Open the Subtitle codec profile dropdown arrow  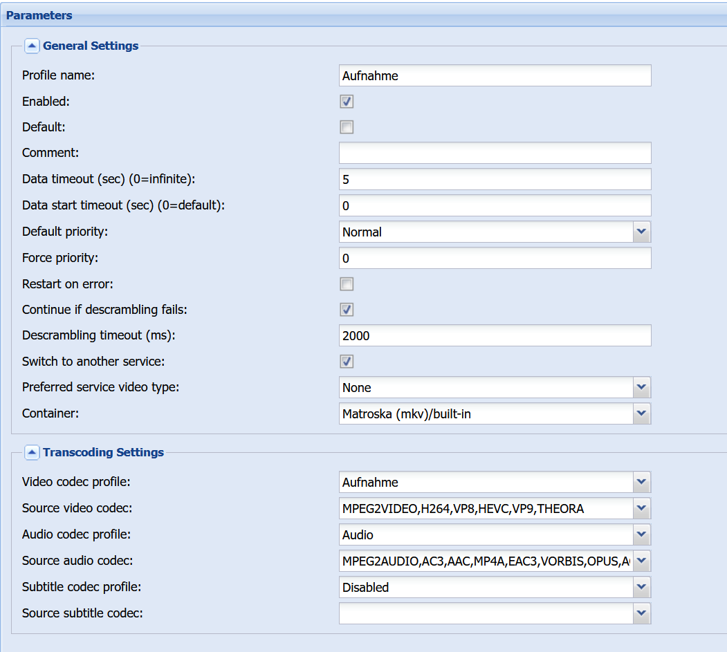(x=642, y=587)
